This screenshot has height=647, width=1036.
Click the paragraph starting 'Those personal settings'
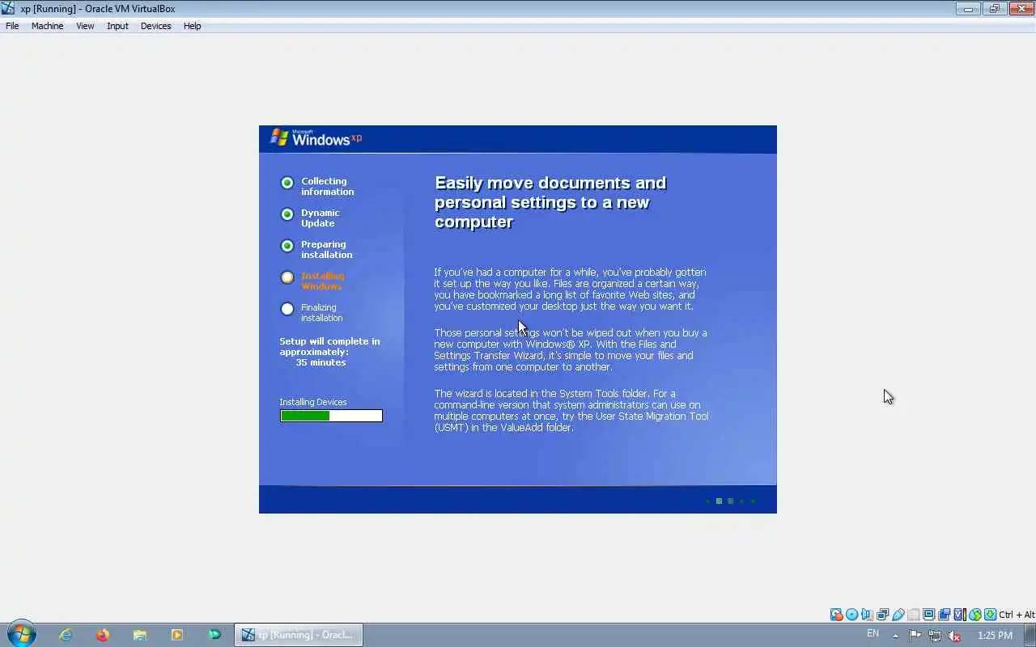571,349
